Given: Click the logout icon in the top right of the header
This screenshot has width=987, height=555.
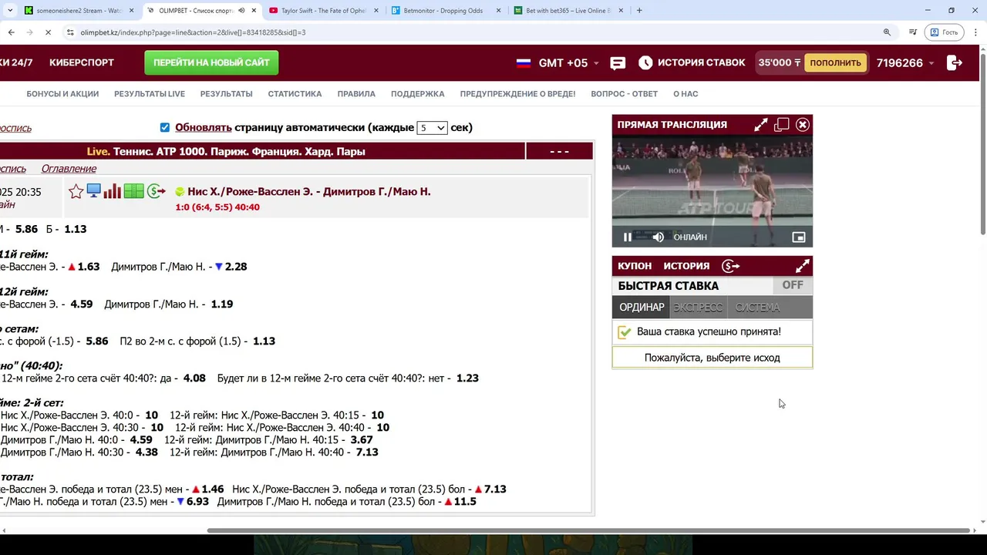Looking at the screenshot, I should [x=955, y=62].
